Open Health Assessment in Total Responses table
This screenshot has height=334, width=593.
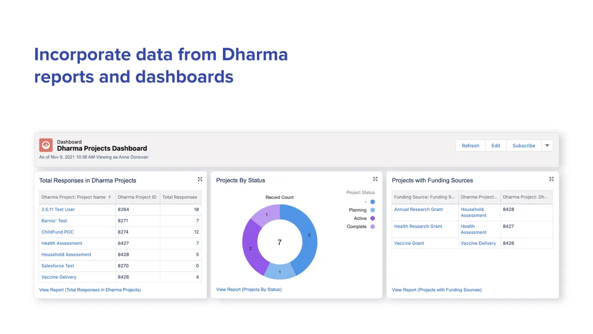tap(62, 243)
